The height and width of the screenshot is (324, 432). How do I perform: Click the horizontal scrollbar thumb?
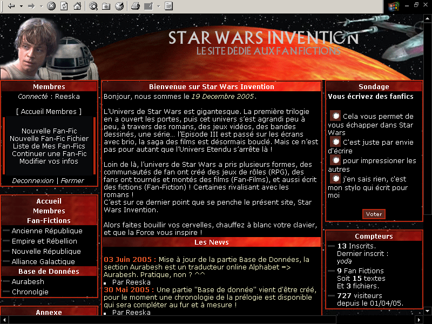[x=172, y=320]
